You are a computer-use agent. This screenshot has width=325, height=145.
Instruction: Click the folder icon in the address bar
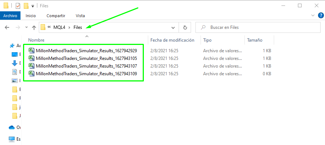coord(43,27)
